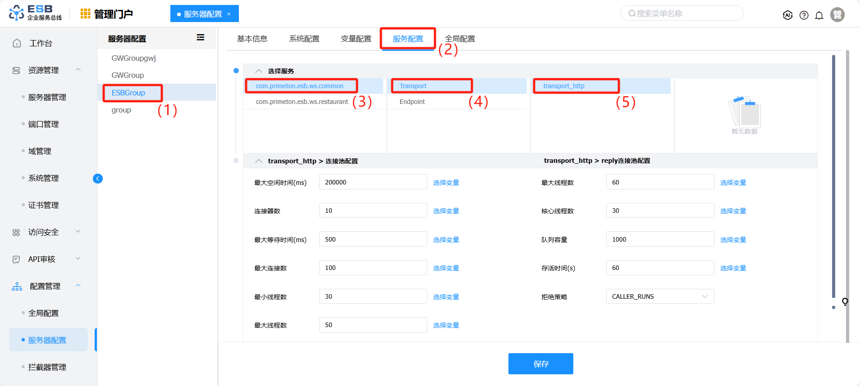Click the user avatar icon
860x386 pixels.
(x=837, y=15)
